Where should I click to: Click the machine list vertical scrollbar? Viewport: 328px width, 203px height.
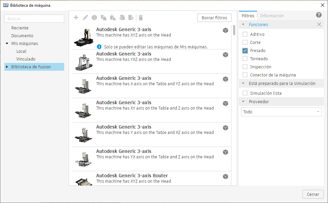tap(234, 30)
